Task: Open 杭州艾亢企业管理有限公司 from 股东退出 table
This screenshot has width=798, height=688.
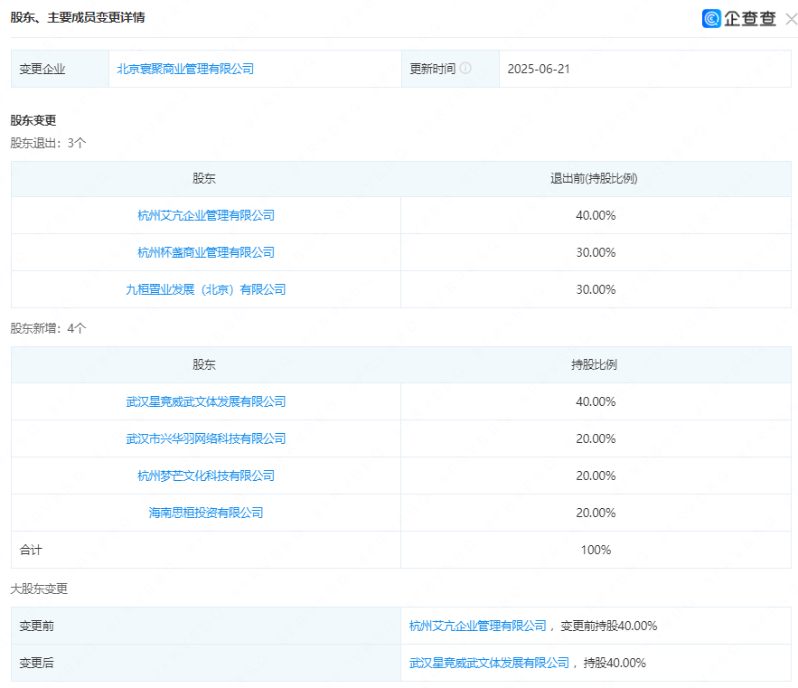Action: pyautogui.click(x=204, y=215)
